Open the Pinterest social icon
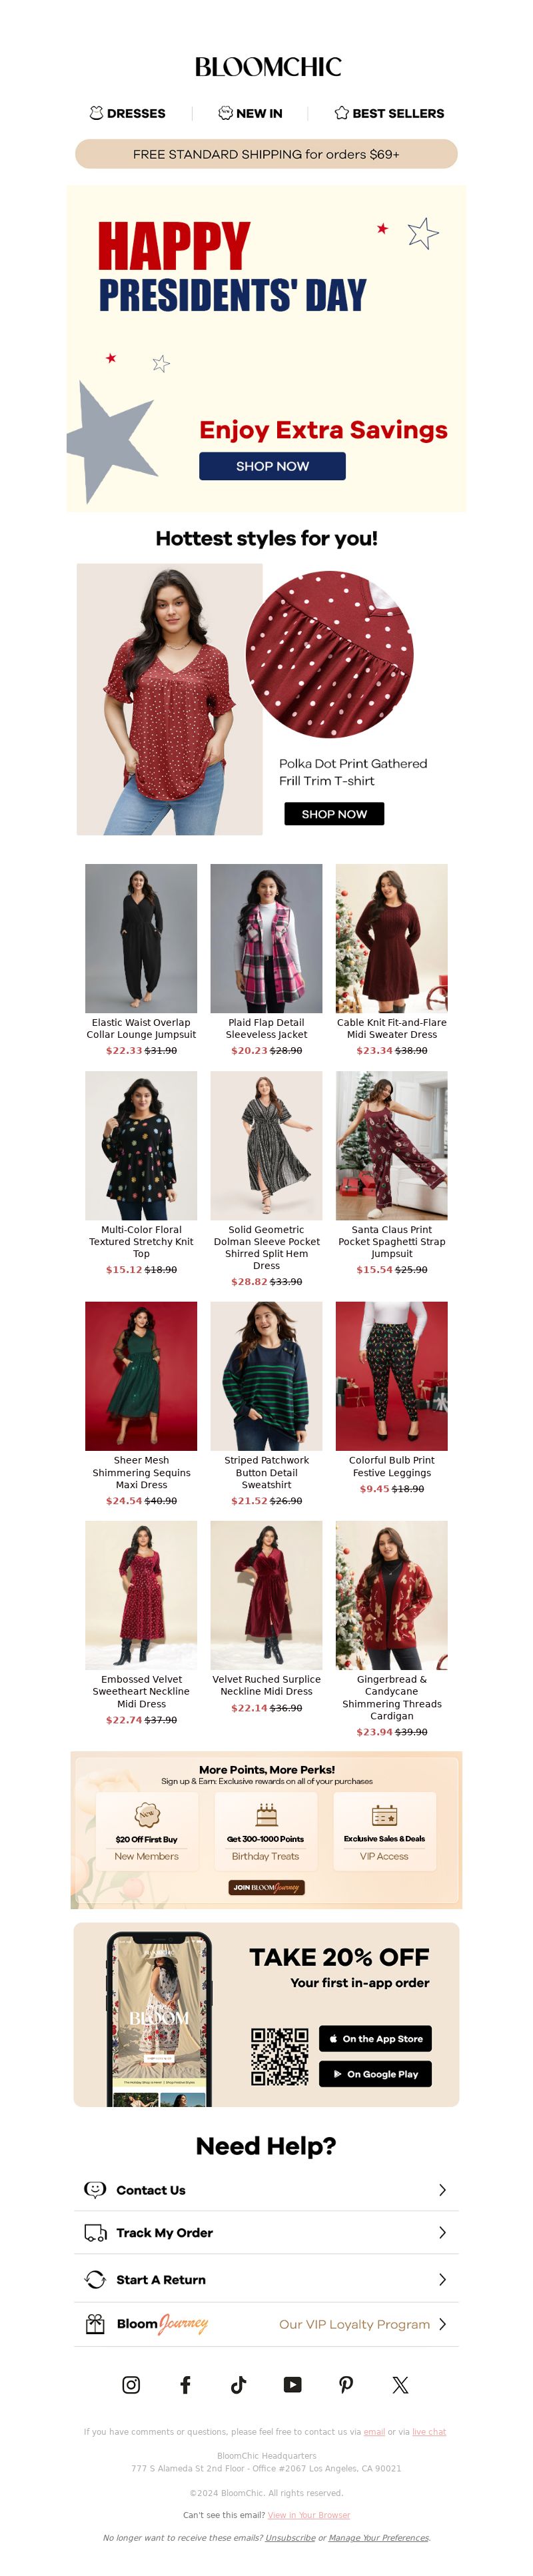Screen dimensions: 533x2576 (346, 2384)
